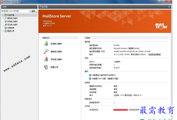Click the 档案存储区数量 label
This screenshot has width=177, height=120.
point(95,65)
